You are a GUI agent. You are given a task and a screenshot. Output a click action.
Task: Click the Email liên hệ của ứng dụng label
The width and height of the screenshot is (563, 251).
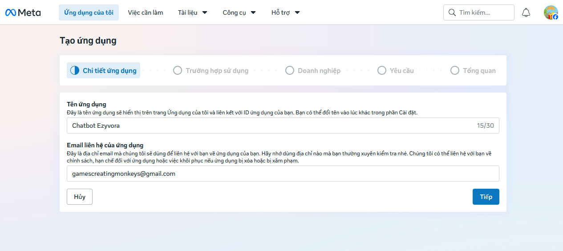(x=105, y=145)
